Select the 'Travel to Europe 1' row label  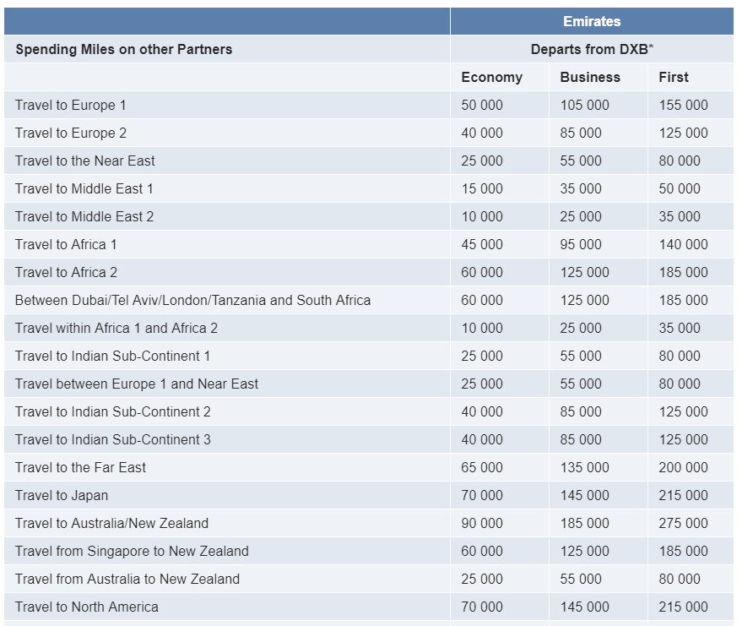point(71,105)
